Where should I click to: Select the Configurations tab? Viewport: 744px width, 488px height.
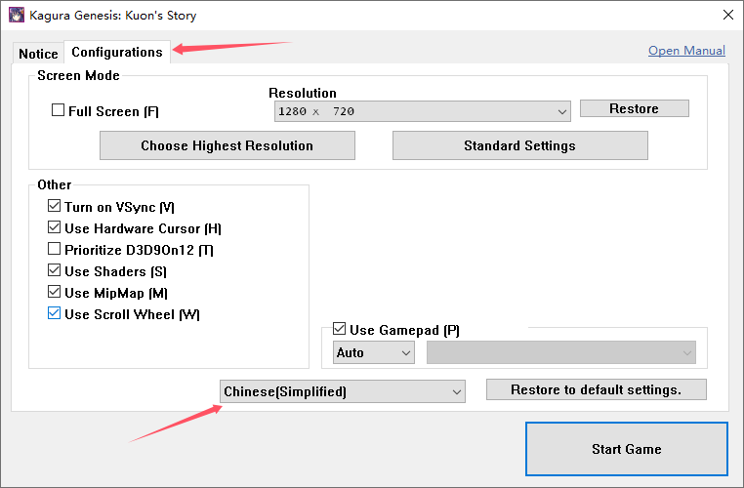pyautogui.click(x=117, y=53)
